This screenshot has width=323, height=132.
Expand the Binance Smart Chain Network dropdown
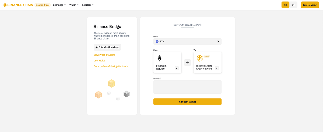click(x=217, y=68)
